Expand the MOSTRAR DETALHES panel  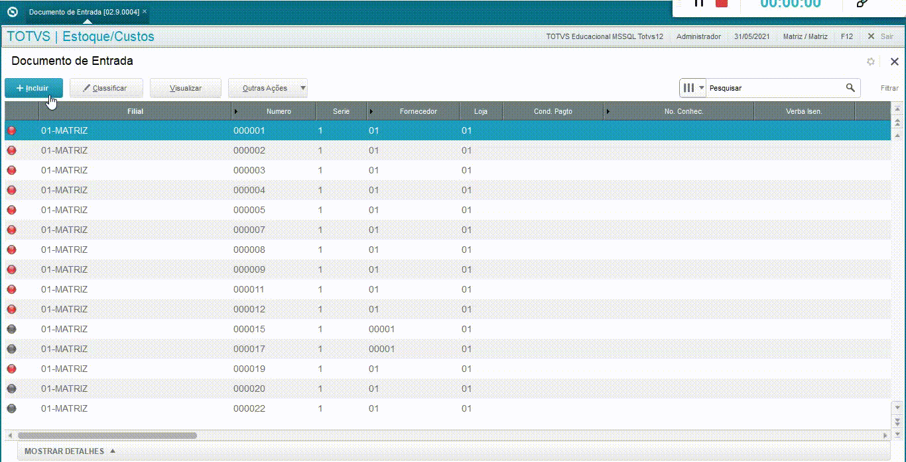70,451
